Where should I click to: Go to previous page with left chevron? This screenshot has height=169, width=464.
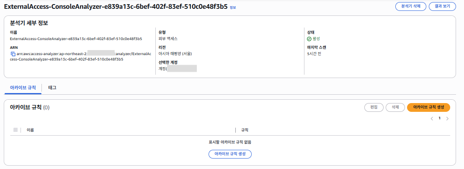pyautogui.click(x=432, y=119)
